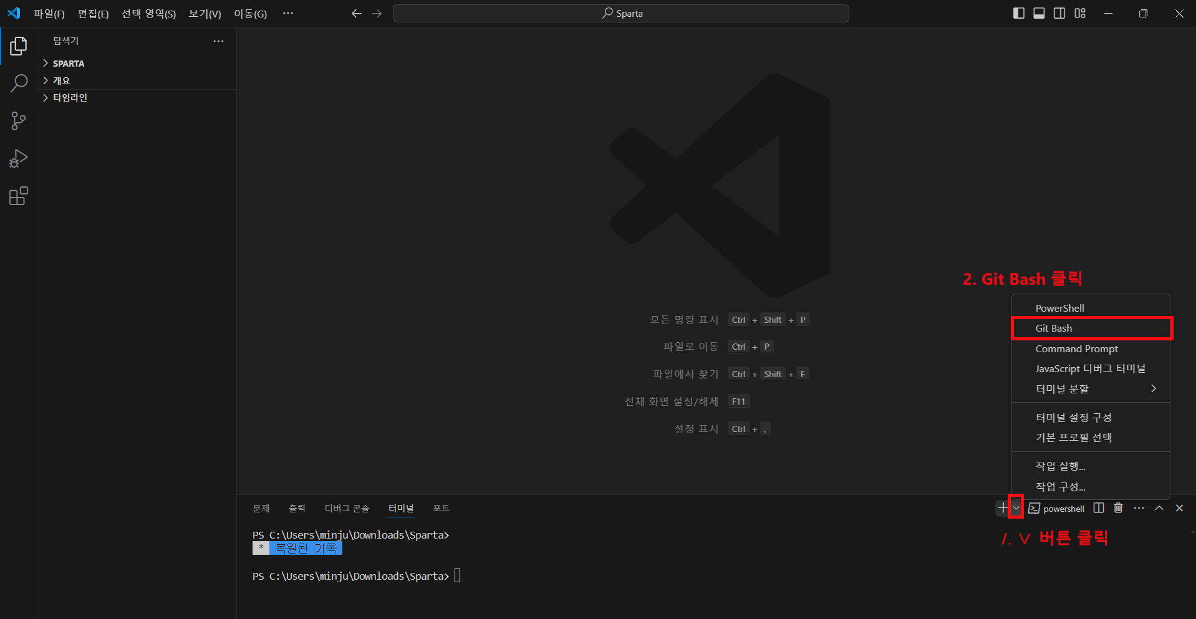This screenshot has height=619, width=1196.
Task: Maximize the panel with up chevron
Action: [x=1159, y=508]
